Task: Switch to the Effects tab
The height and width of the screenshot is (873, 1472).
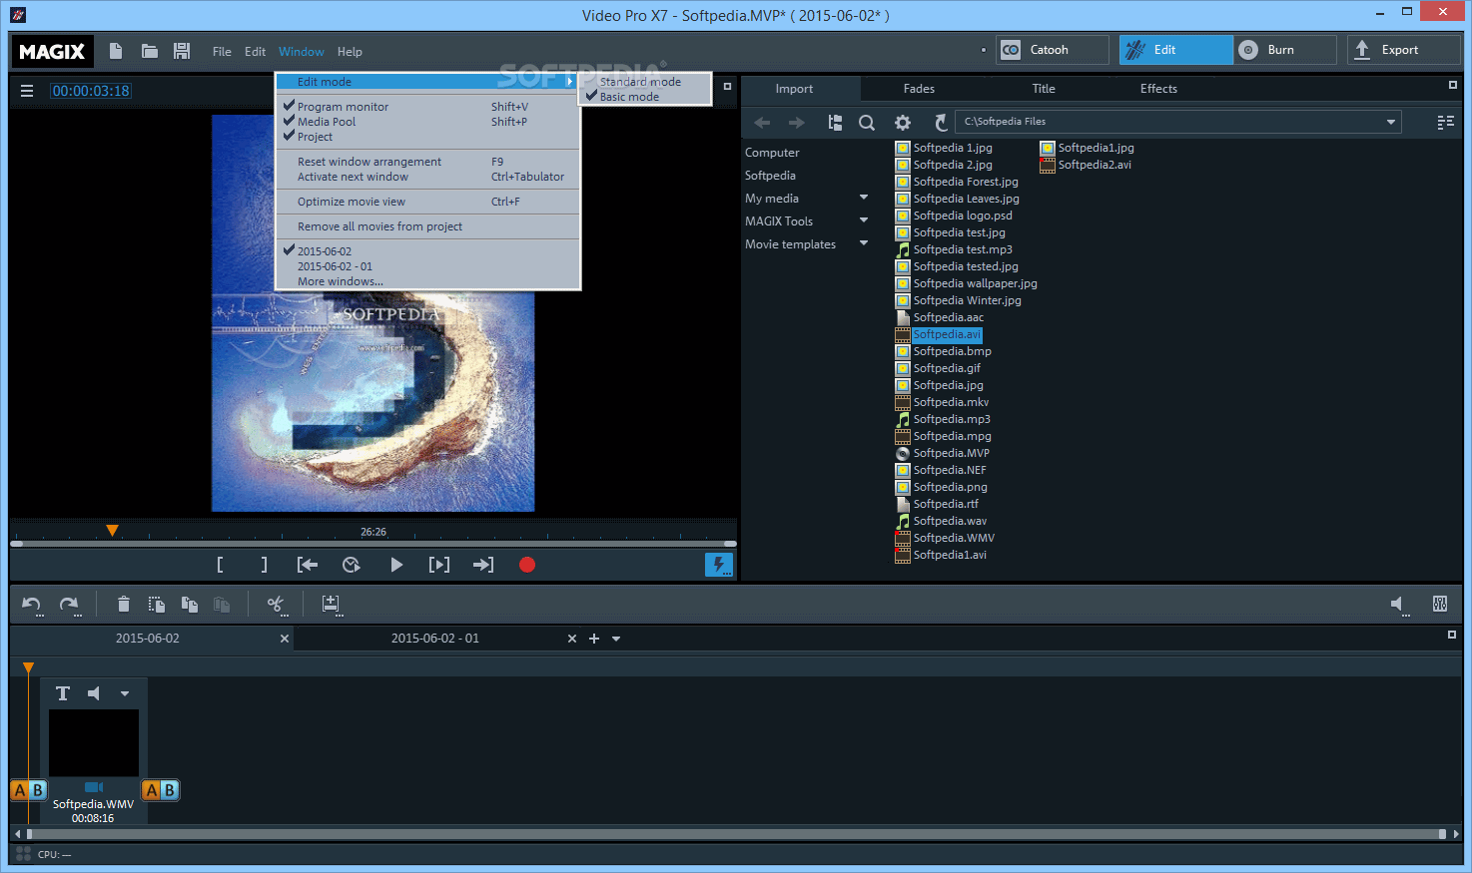Action: coord(1158,89)
